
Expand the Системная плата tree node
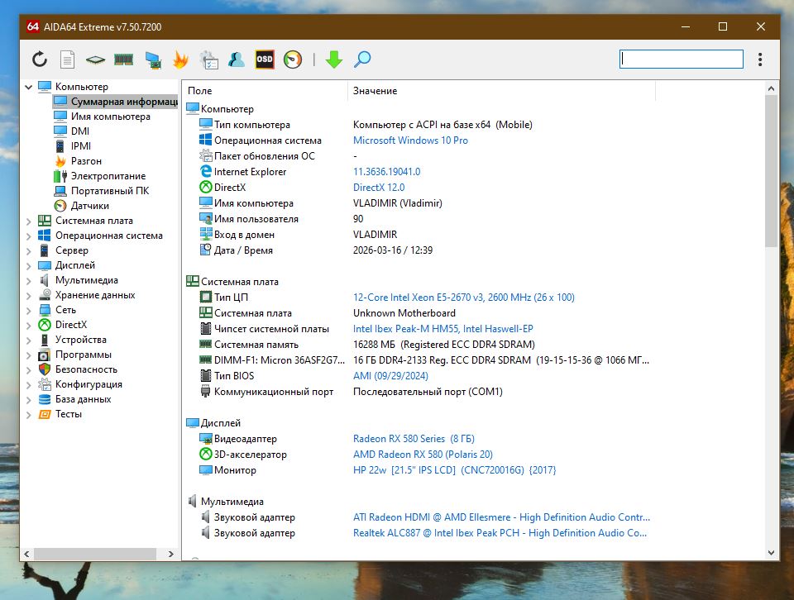click(29, 221)
